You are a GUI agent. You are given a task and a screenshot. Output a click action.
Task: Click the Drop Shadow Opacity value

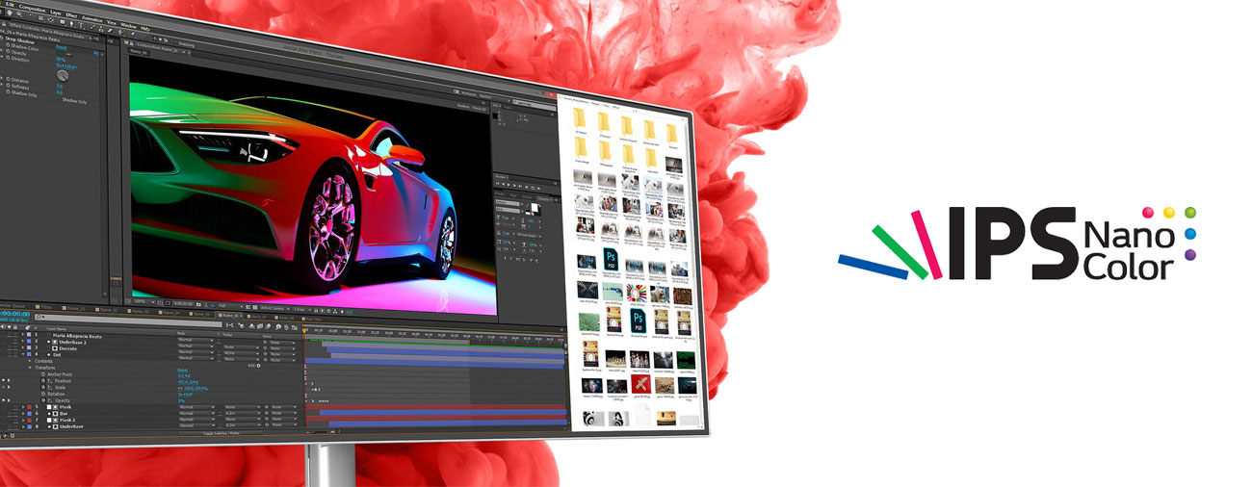61,59
